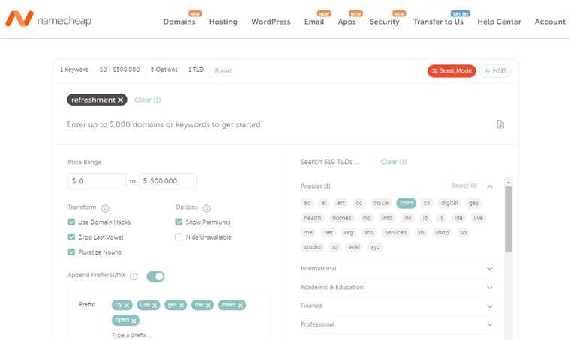
Task: Select the xyz TLD chip
Action: tap(375, 247)
